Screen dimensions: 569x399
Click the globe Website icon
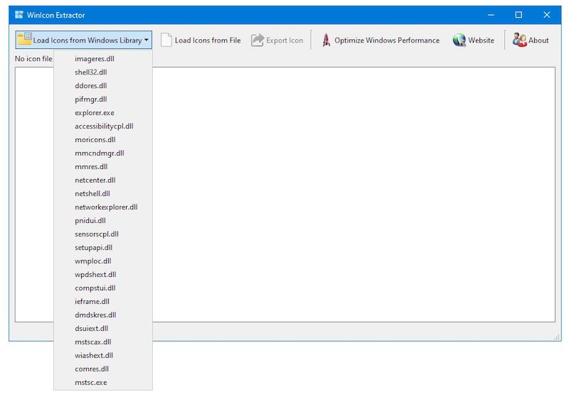[x=459, y=40]
